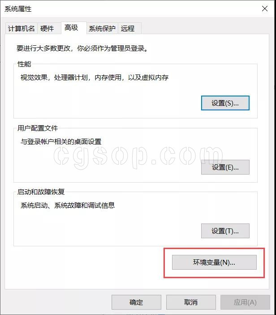Click the 系统启动、系统故障和调试信息 description text
This screenshot has height=315, width=276.
click(x=68, y=205)
